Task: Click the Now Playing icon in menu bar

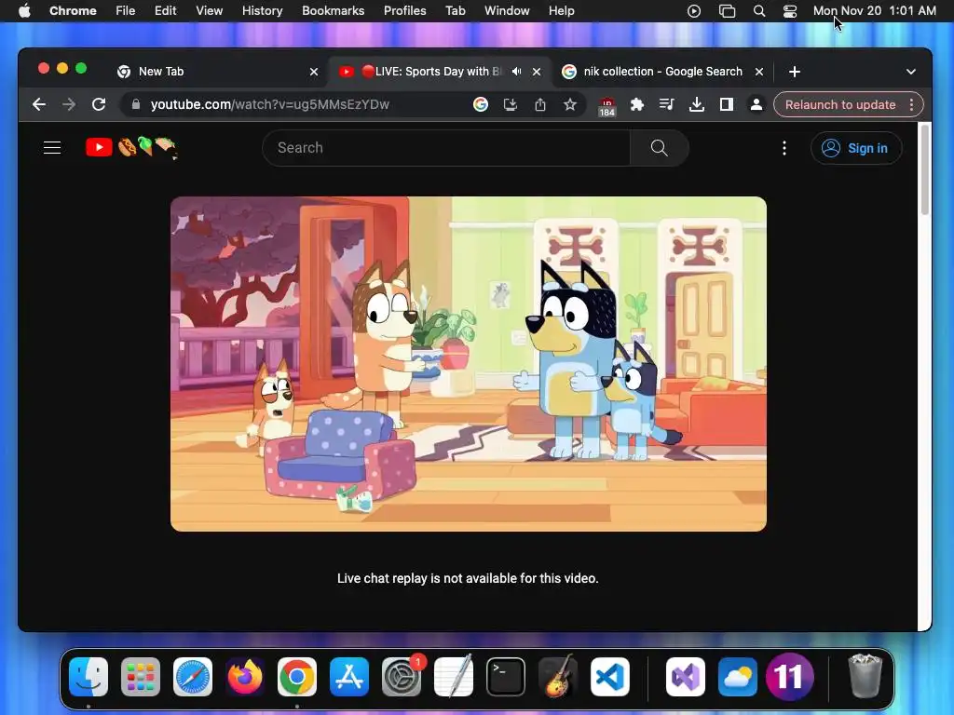Action: click(693, 11)
